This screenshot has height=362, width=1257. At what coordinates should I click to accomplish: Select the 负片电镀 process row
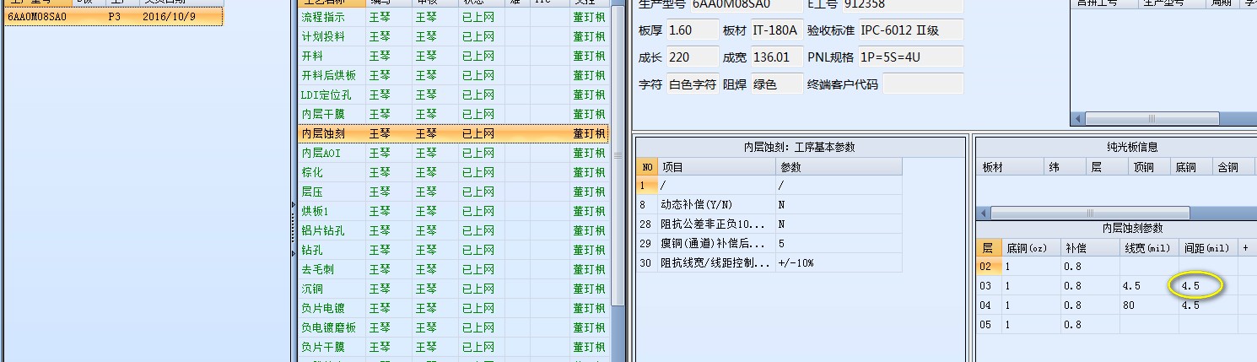453,308
